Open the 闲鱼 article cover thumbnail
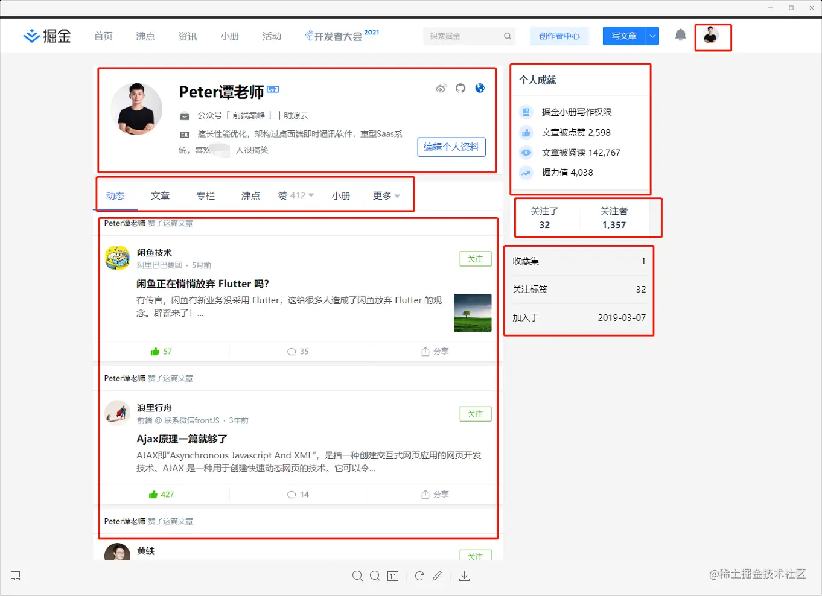The width and height of the screenshot is (822, 596). (x=473, y=312)
